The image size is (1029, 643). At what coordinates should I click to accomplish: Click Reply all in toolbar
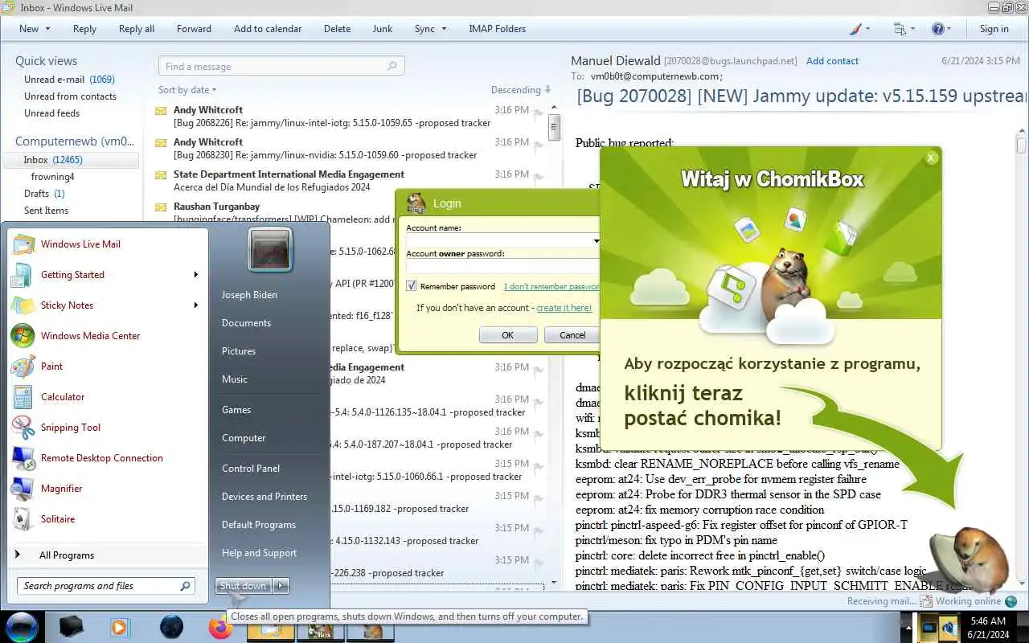click(137, 29)
